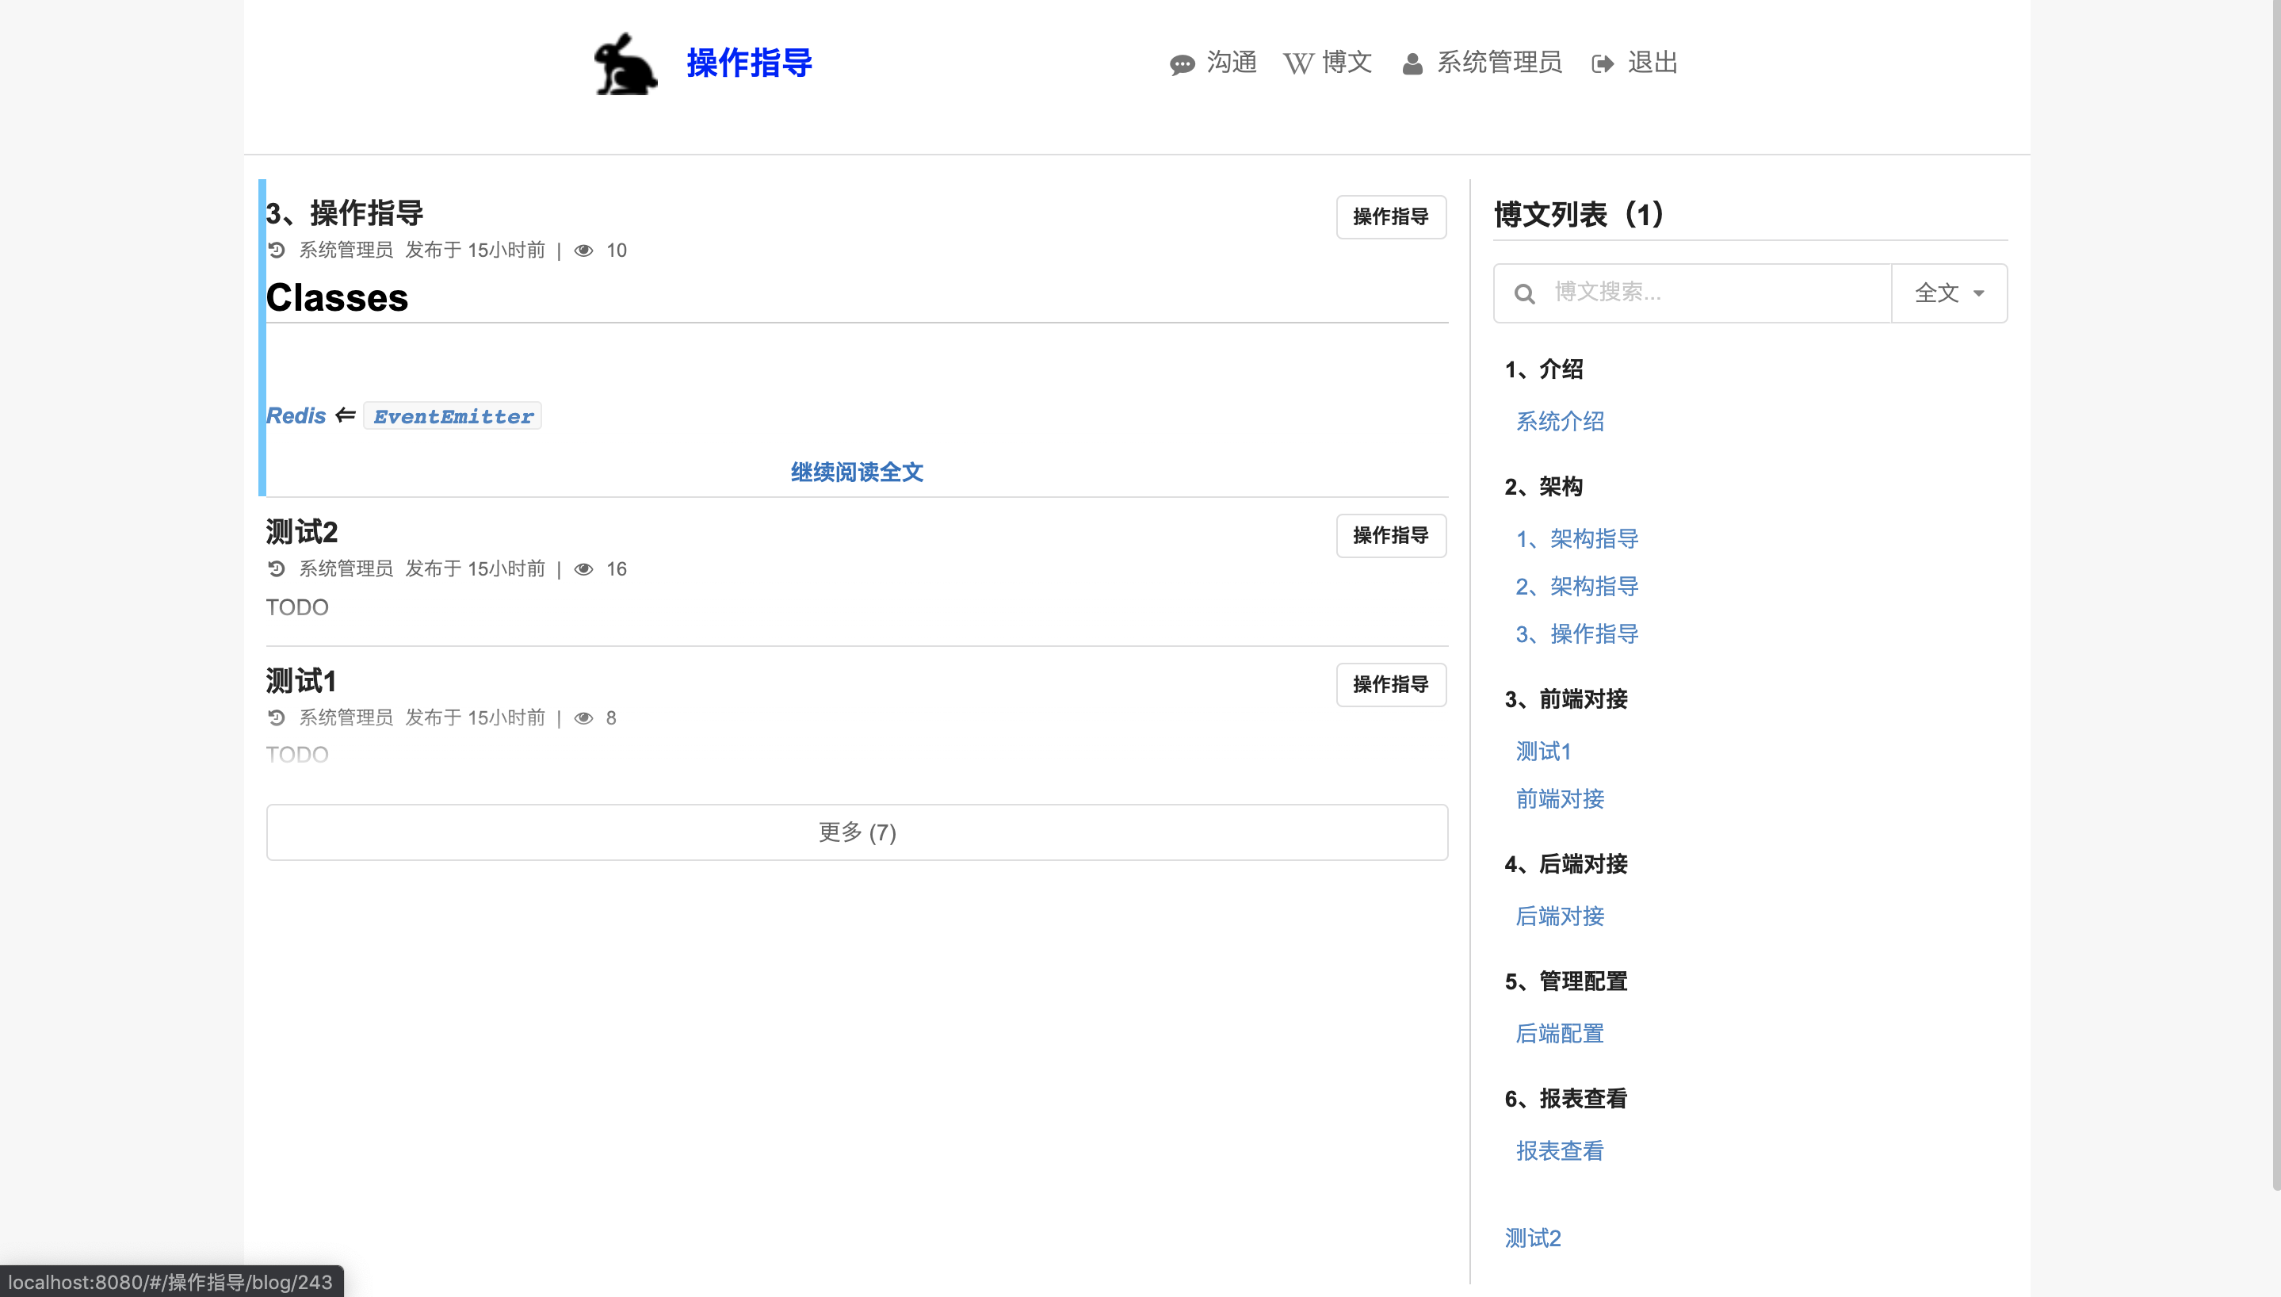The width and height of the screenshot is (2281, 1297).
Task: Click 操作指导 tag button on 测试2 post
Action: (1390, 535)
